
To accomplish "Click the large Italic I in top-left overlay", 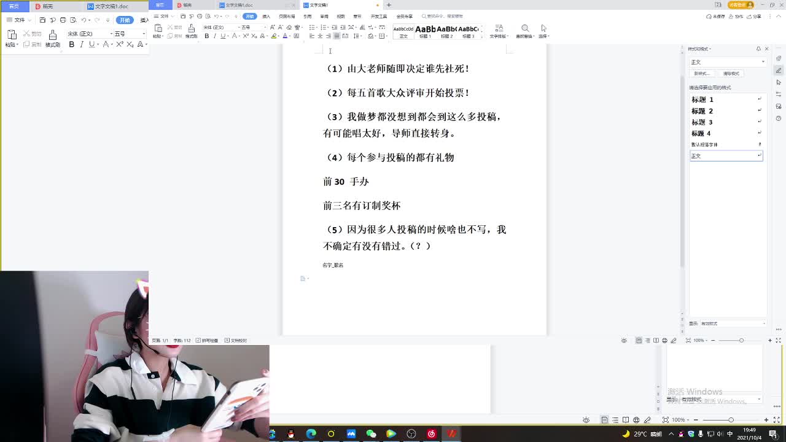I will 81,44.
